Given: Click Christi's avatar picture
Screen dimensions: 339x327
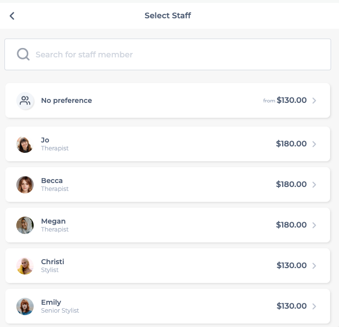Looking at the screenshot, I should tap(25, 266).
